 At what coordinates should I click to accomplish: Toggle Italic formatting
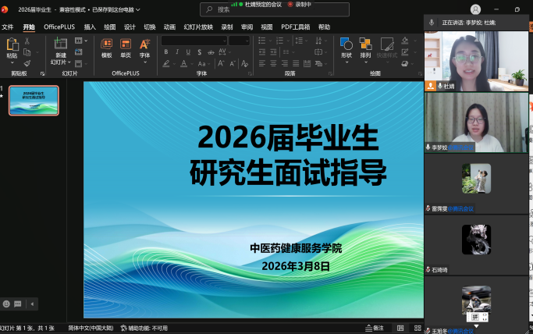177,52
